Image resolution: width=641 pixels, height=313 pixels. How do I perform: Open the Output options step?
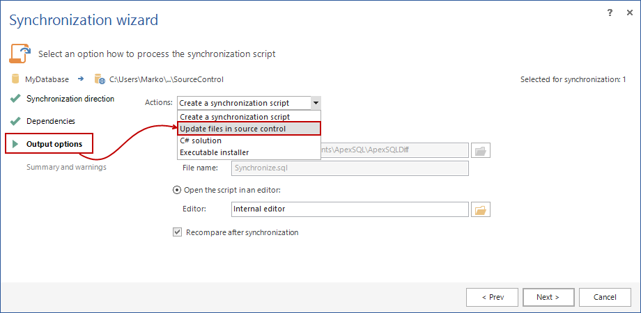(54, 144)
